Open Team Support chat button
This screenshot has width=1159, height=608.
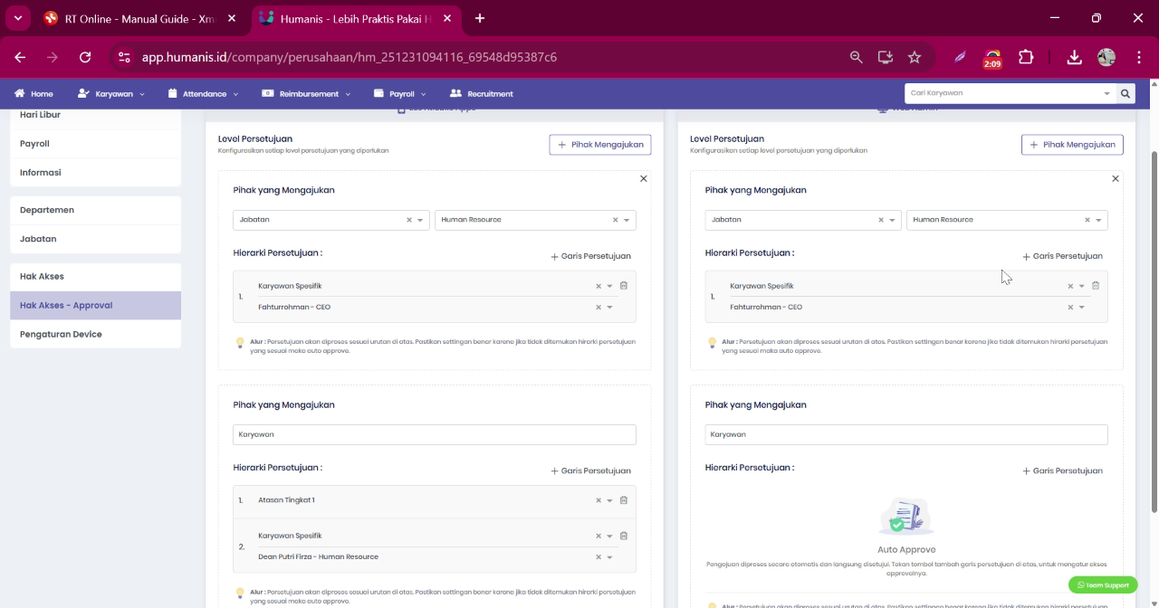[1103, 584]
